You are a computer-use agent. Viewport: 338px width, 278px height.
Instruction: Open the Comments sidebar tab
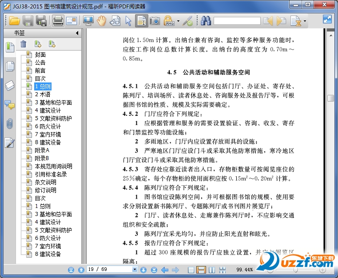10,105
